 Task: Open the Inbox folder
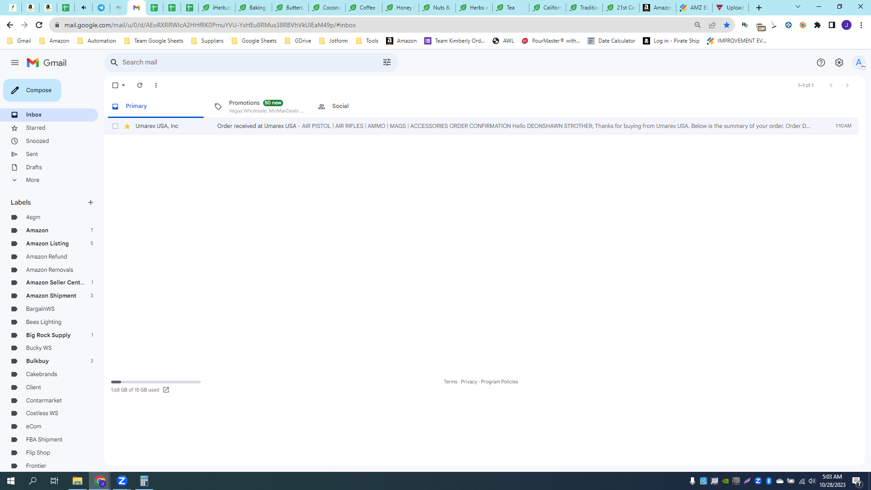(49, 115)
